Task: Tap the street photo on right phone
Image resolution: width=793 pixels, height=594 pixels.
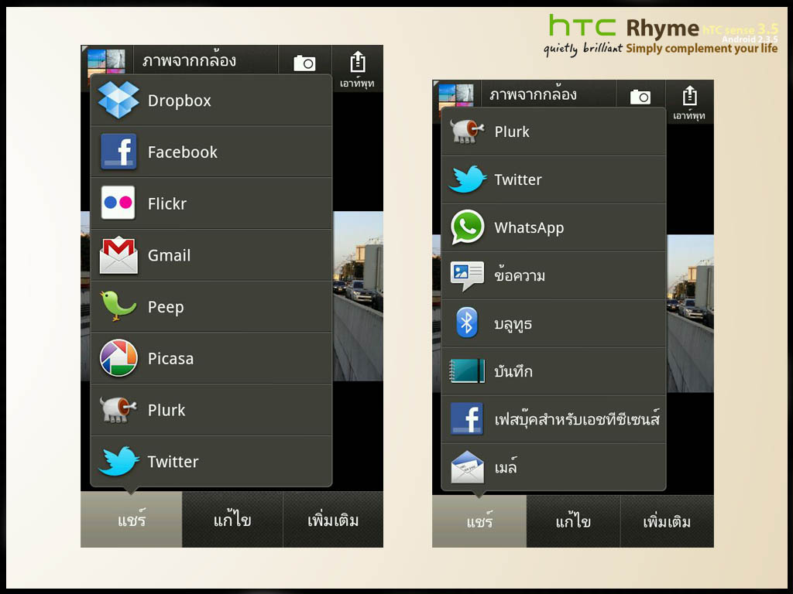Action: pyautogui.click(x=690, y=313)
